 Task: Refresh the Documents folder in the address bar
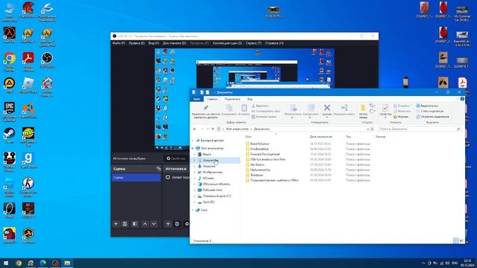(x=372, y=129)
